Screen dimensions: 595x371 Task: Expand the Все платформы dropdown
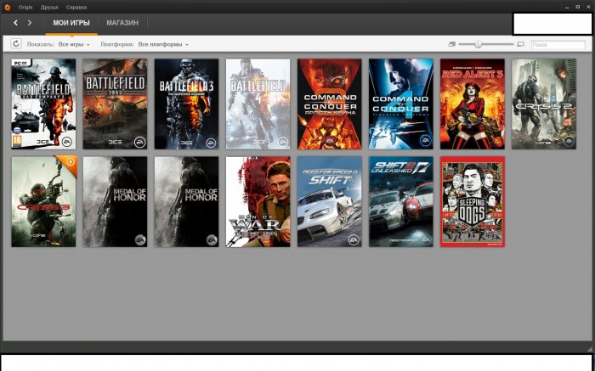point(163,44)
